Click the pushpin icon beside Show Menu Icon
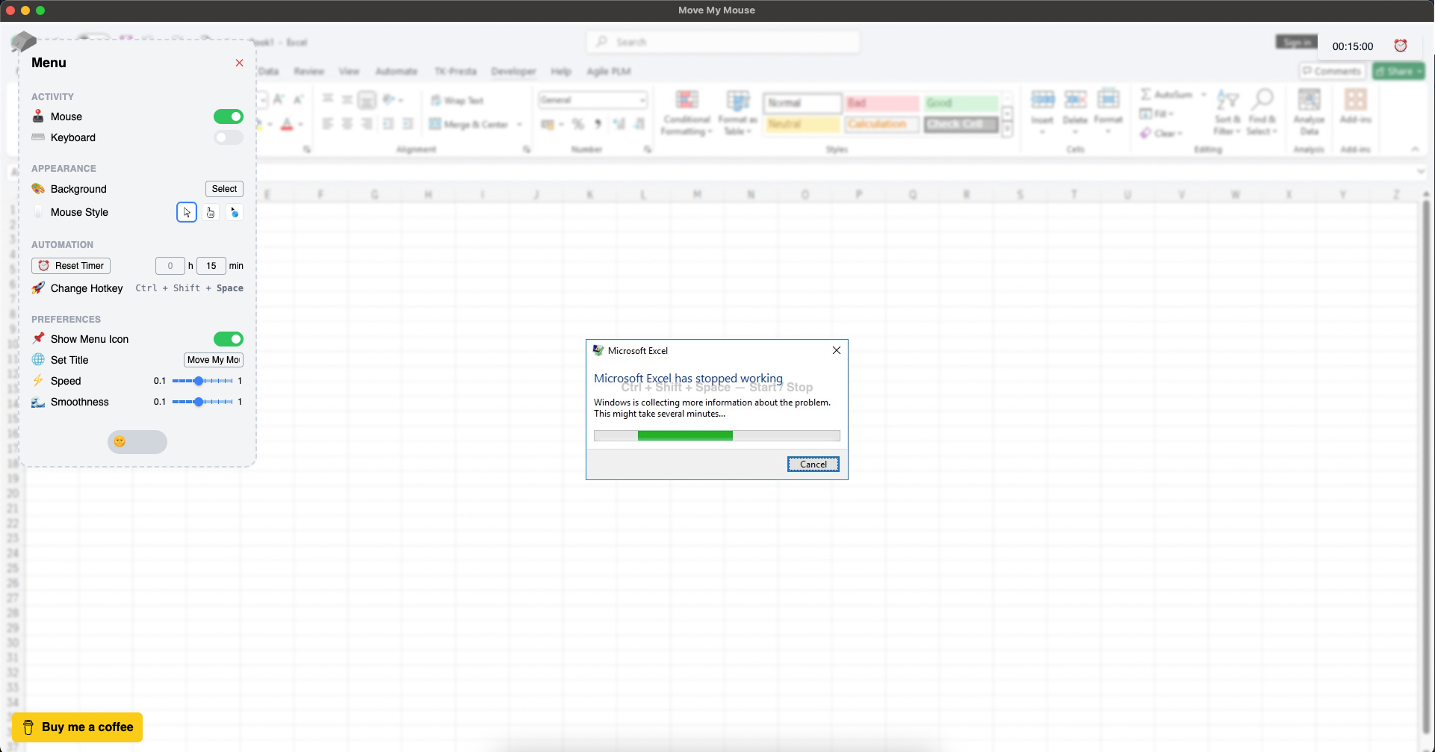This screenshot has height=752, width=1435. click(x=38, y=339)
